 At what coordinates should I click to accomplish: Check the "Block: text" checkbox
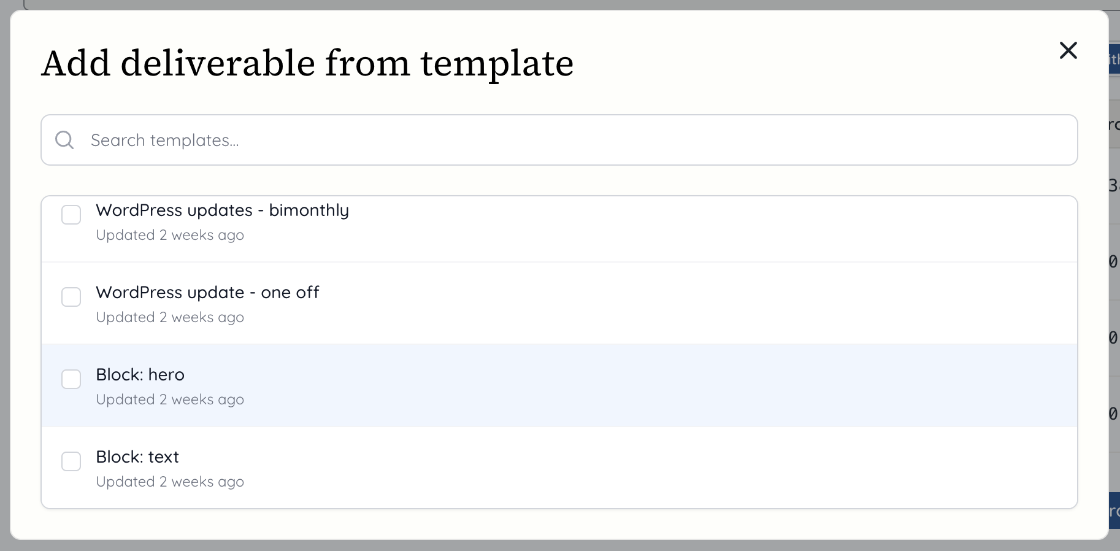click(x=71, y=462)
